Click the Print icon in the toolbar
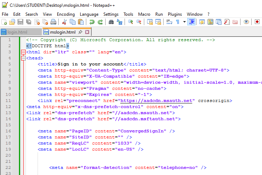 click(53, 22)
